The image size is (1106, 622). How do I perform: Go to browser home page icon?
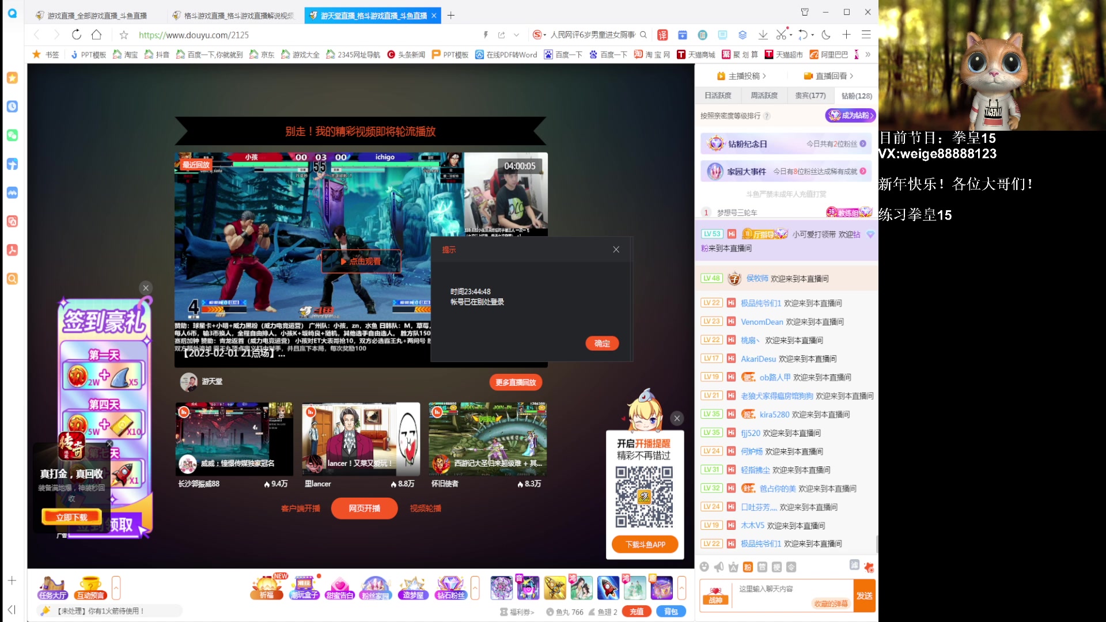point(97,35)
